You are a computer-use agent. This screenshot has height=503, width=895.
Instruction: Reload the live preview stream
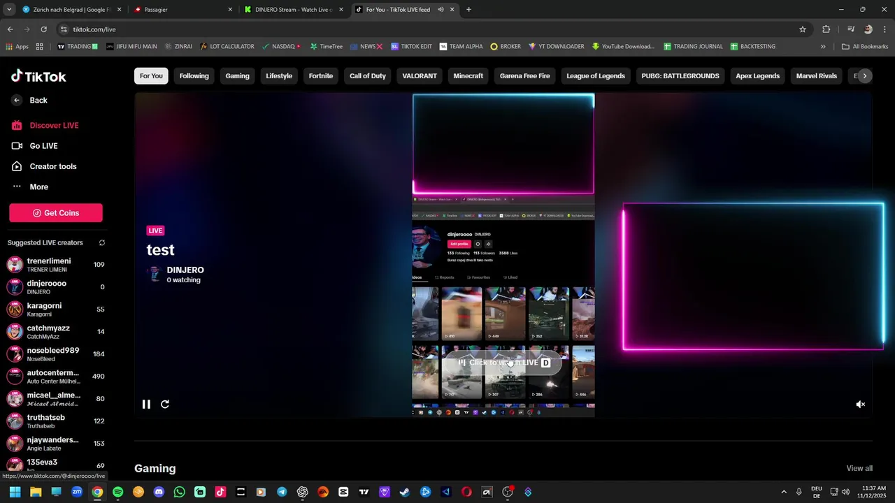point(165,404)
